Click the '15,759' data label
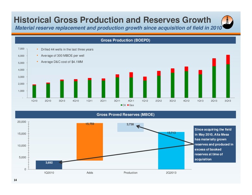Image resolution: width=252 pixels, height=195 pixels. coord(90,124)
